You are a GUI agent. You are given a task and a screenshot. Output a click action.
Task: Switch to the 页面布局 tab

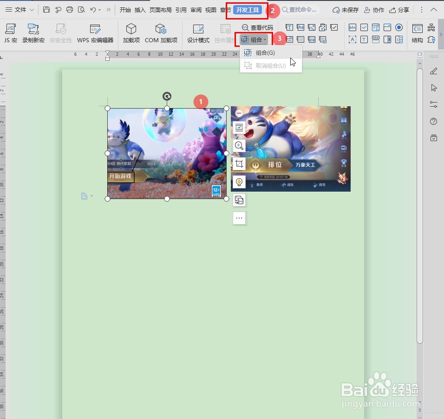[x=161, y=10]
